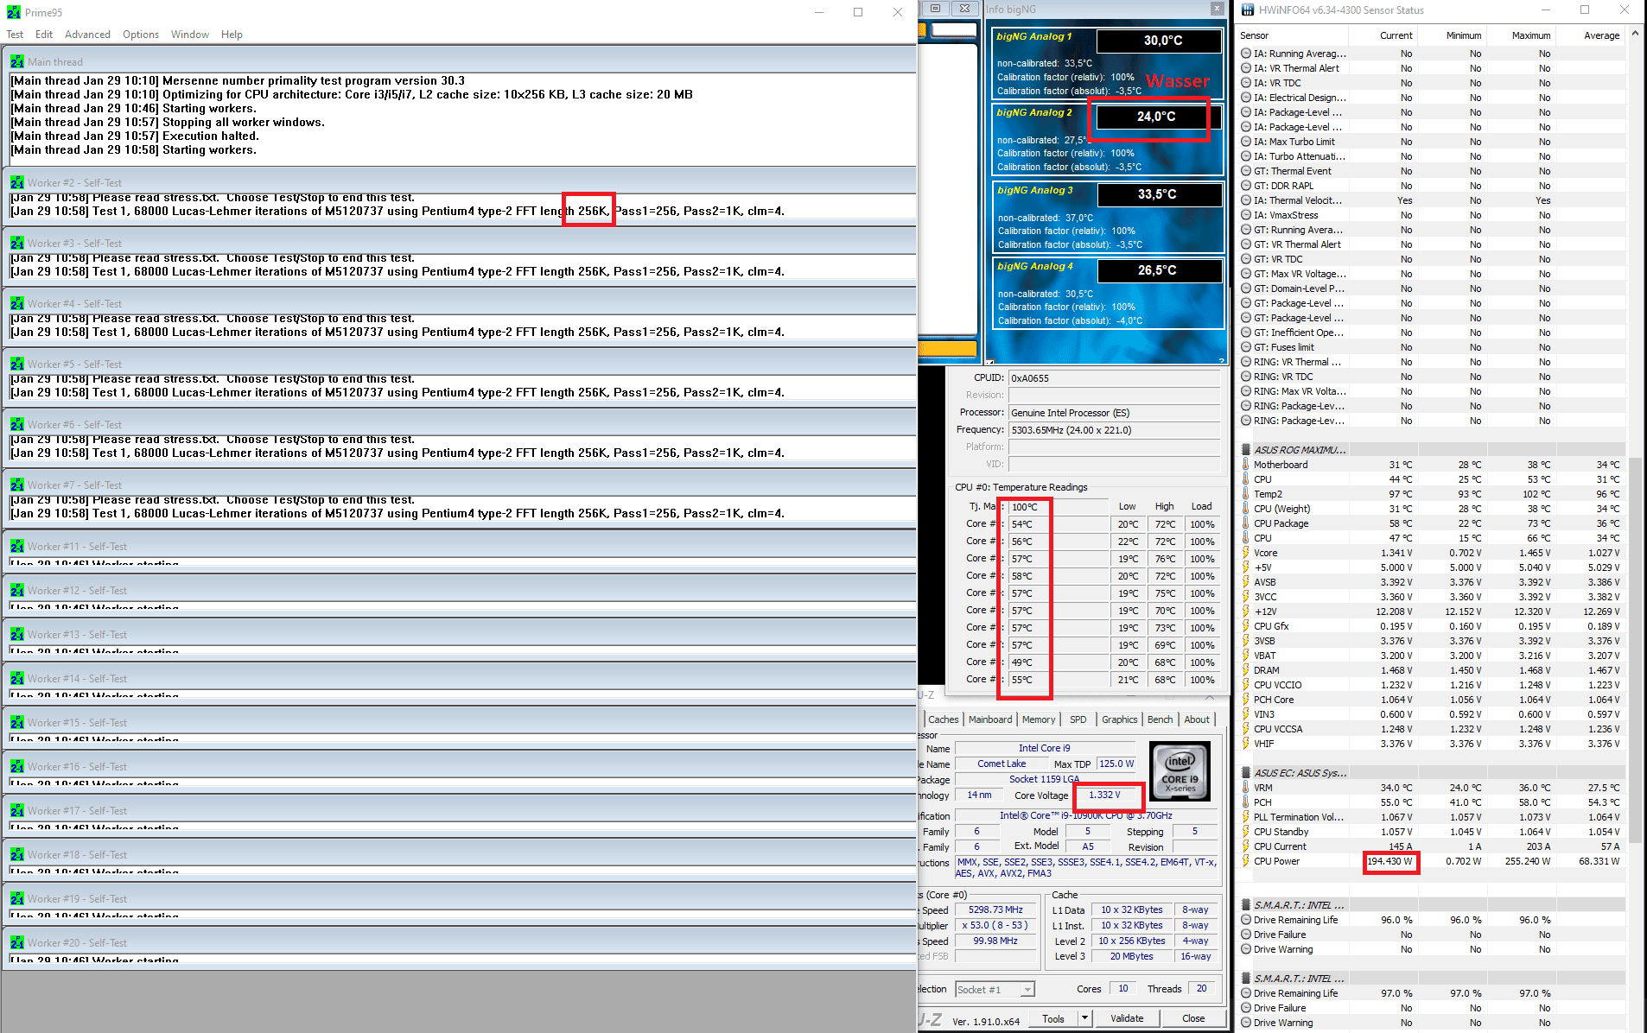This screenshot has height=1033, width=1647.
Task: Click the Worker #16 Self-Test window icon
Action: (17, 767)
